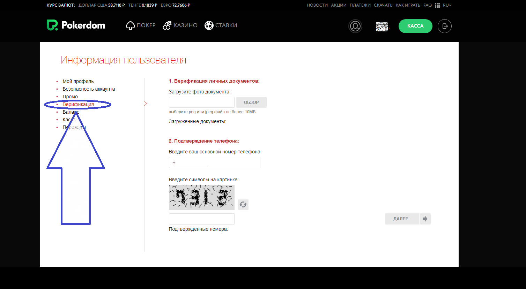Image resolution: width=526 pixels, height=289 pixels.
Task: Open Безопасность аккаунта in sidebar
Action: 89,89
